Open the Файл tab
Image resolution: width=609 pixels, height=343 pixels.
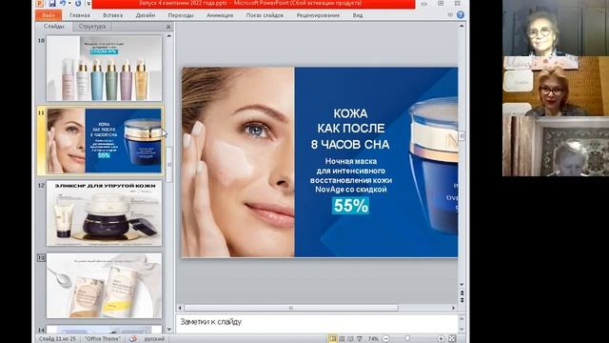click(x=49, y=15)
